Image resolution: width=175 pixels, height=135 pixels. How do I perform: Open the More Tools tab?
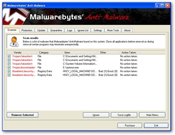[113, 30]
